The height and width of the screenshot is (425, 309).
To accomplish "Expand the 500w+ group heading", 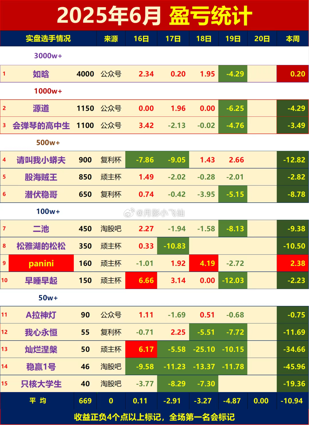I will [48, 143].
